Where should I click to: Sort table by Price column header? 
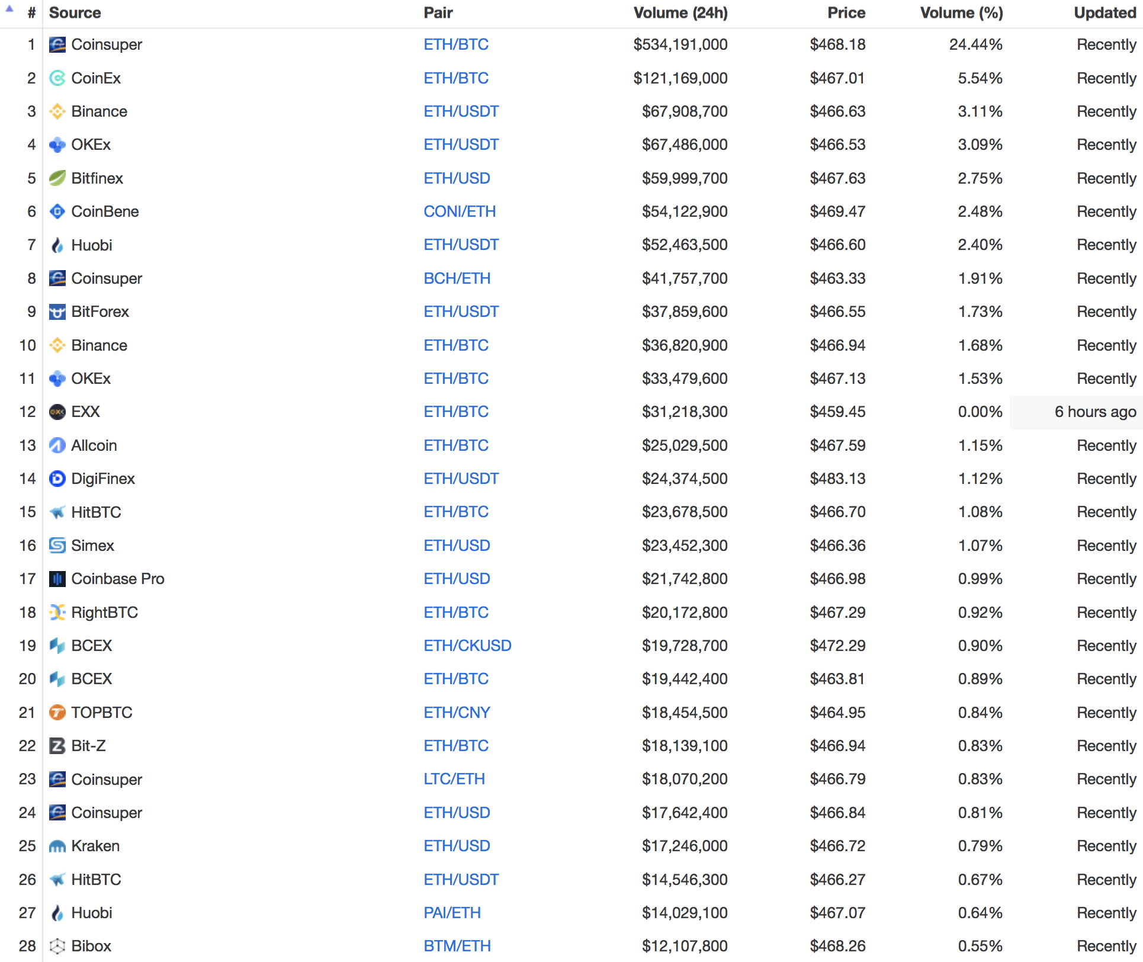[x=846, y=13]
